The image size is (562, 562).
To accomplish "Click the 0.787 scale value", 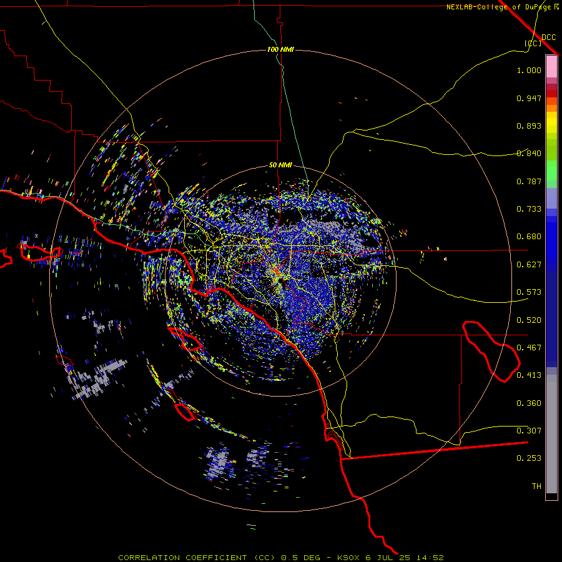I will tap(529, 181).
